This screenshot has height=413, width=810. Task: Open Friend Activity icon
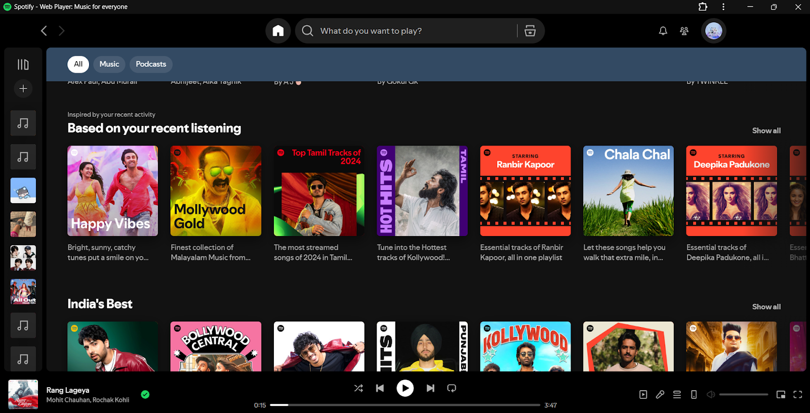(x=684, y=31)
